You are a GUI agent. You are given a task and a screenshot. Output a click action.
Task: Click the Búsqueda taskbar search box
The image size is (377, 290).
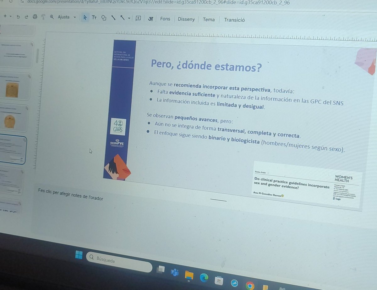click(x=119, y=262)
